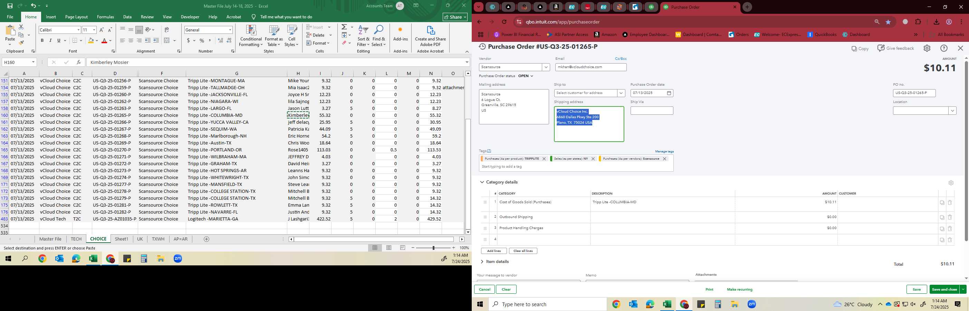
Task: Toggle Italic formatting in Excel ribbon
Action: tap(50, 41)
